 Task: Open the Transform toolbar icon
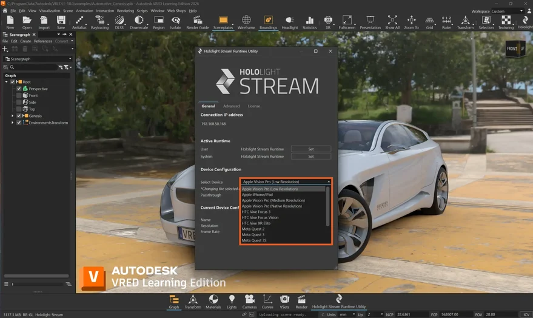pyautogui.click(x=465, y=22)
